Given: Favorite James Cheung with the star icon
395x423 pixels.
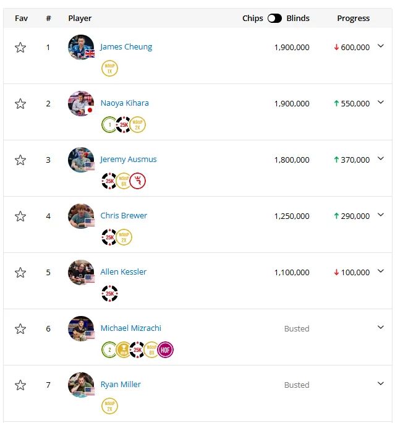Looking at the screenshot, I should tap(20, 48).
